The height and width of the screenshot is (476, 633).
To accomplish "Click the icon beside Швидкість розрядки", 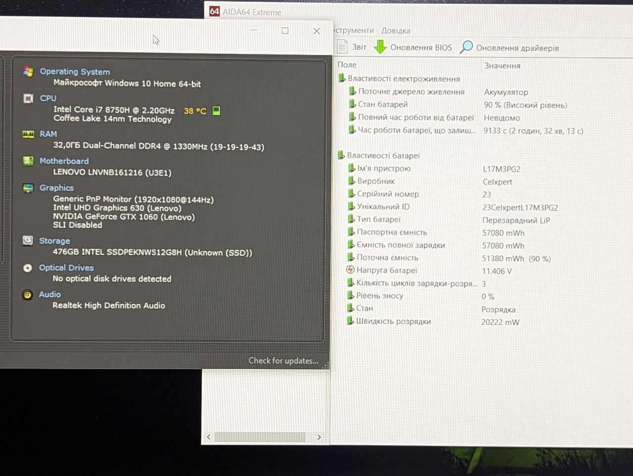I will point(351,321).
